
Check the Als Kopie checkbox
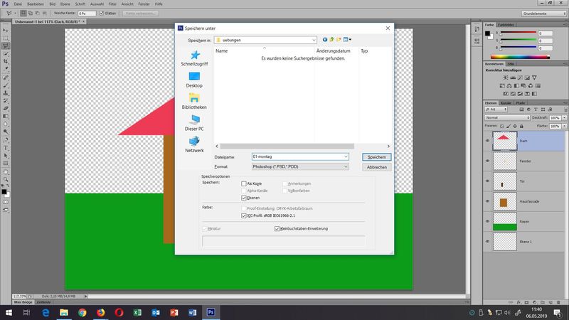pos(244,183)
